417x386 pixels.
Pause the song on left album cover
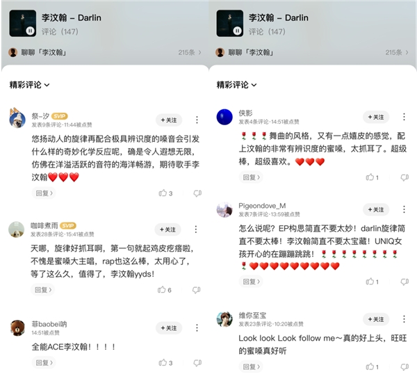30,31
